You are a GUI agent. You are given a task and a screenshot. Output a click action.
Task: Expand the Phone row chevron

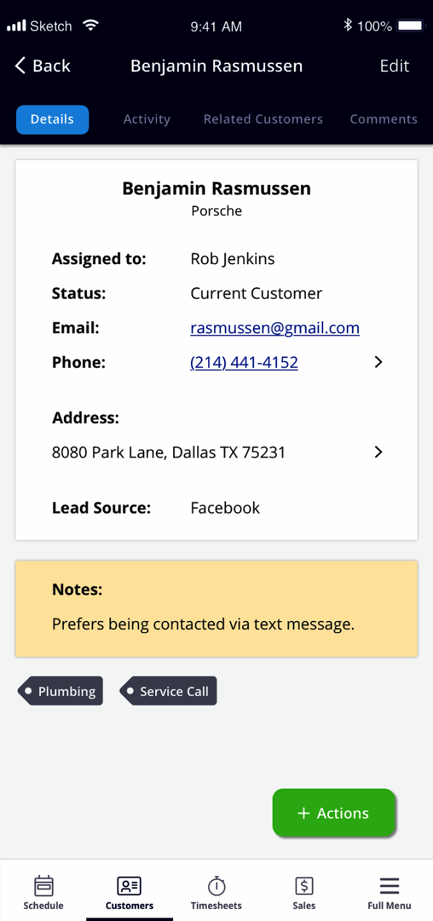click(379, 363)
